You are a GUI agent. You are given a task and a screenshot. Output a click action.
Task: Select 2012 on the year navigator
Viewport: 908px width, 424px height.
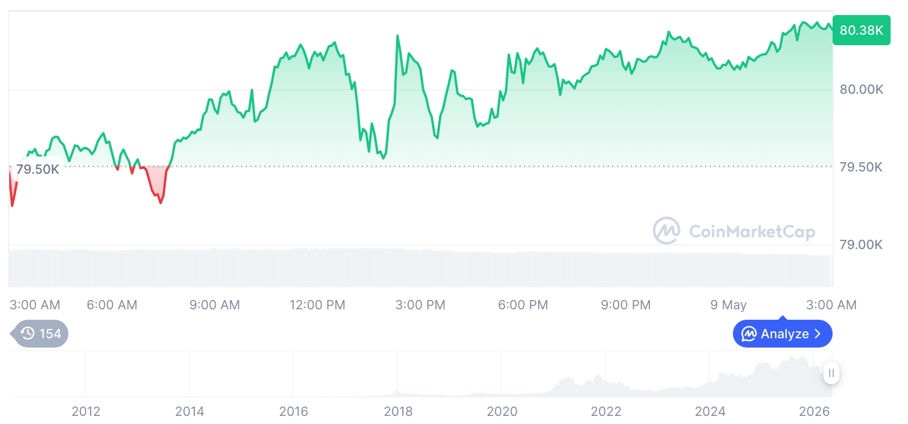pos(86,411)
